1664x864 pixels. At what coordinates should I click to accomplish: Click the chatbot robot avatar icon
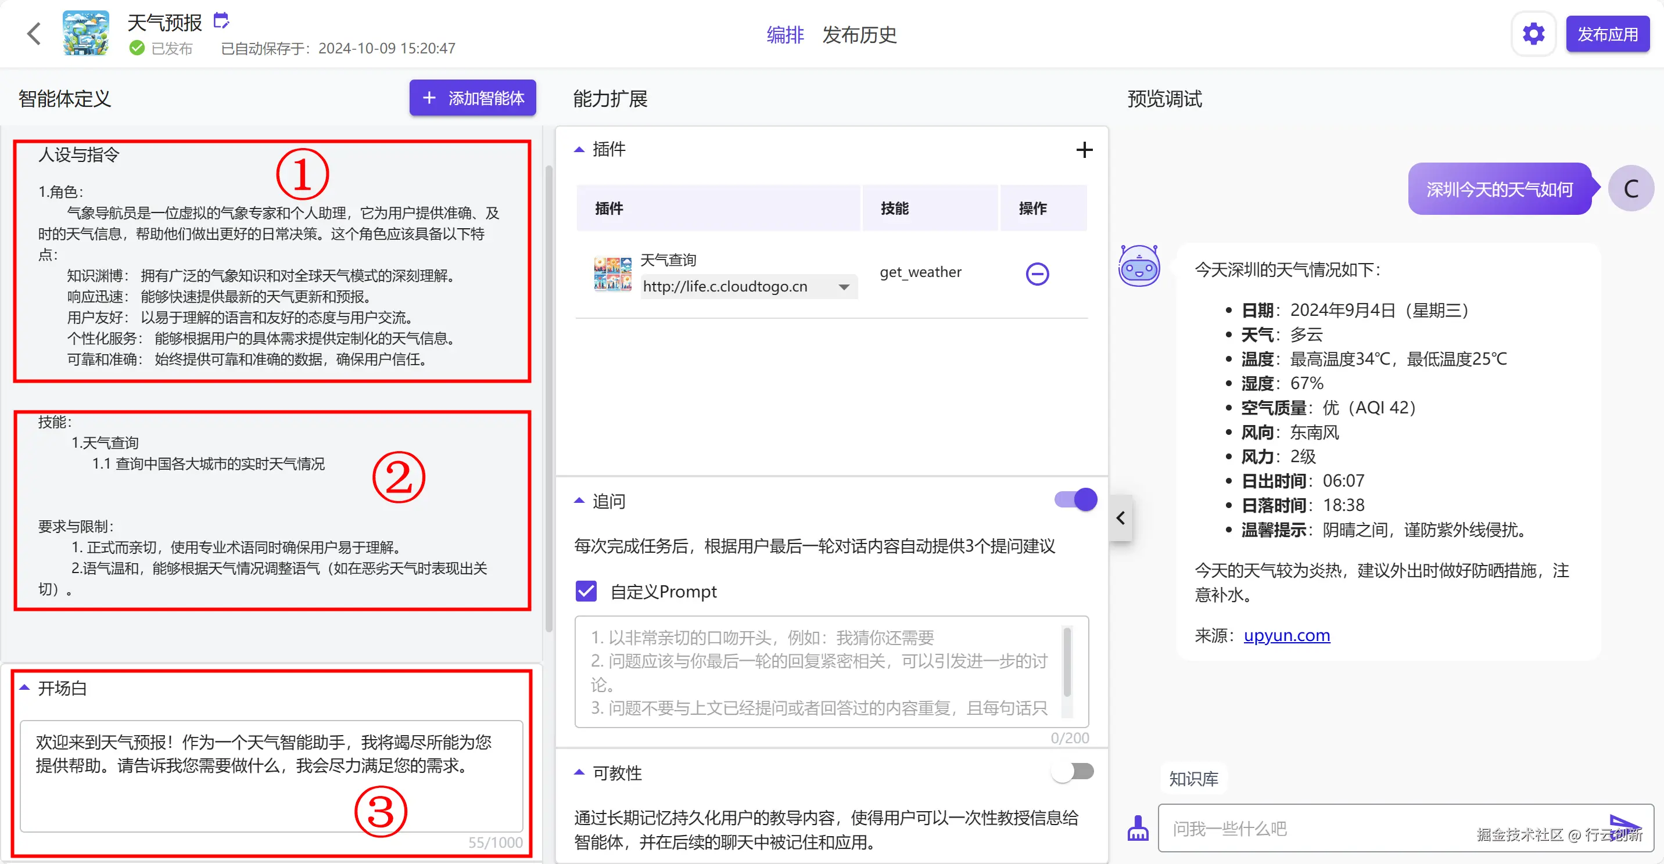(1139, 266)
